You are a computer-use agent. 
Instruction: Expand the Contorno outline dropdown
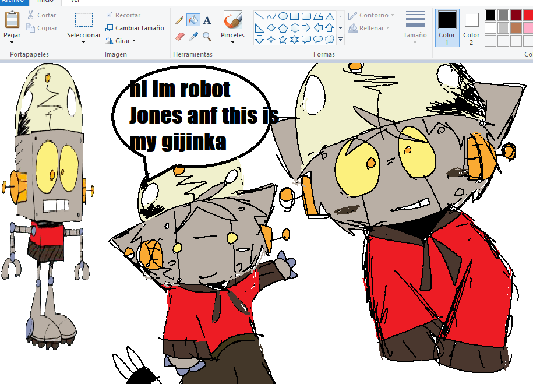click(392, 15)
